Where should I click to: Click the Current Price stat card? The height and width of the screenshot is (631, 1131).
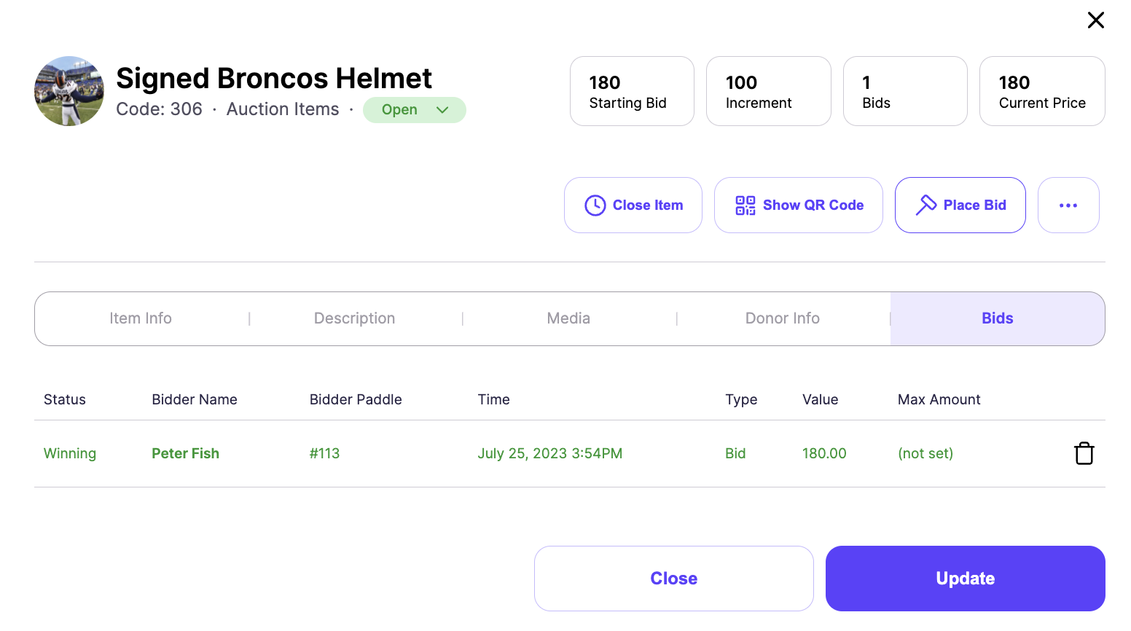pos(1041,91)
